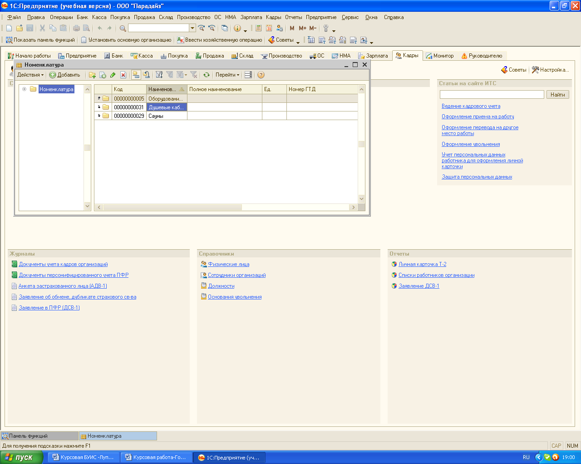Switch to the Банк tab
581x464 pixels.
tap(114, 56)
